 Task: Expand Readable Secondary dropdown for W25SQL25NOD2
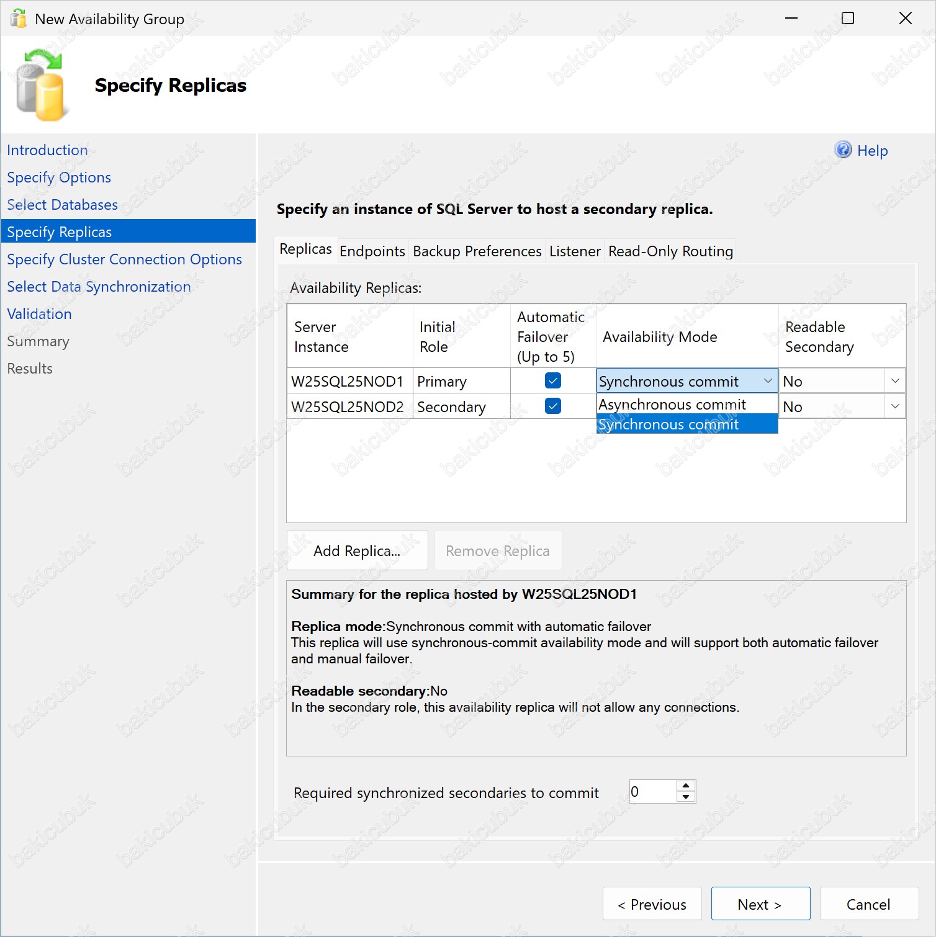[895, 406]
